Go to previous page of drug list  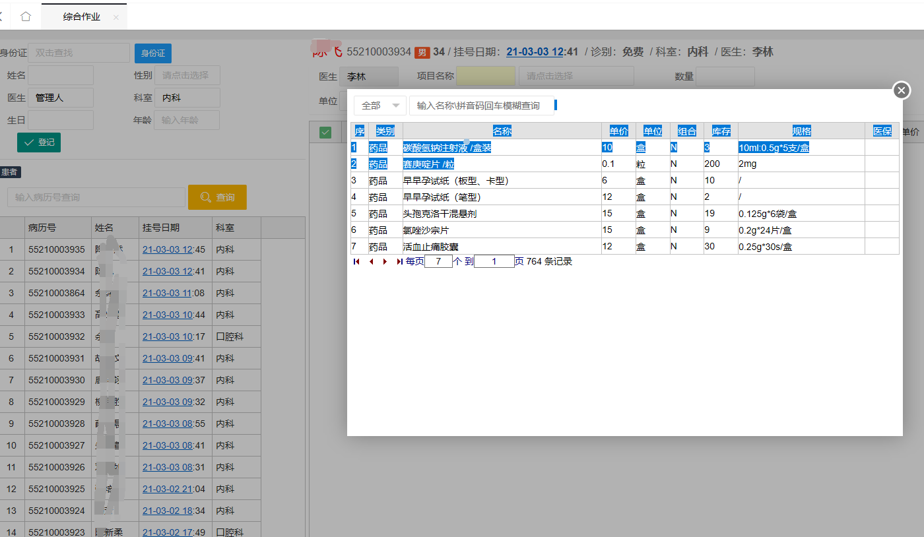371,262
